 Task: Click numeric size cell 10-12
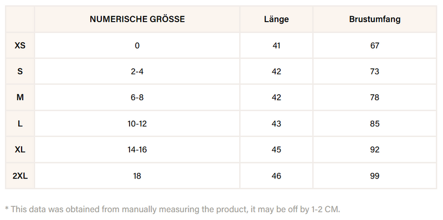click(x=137, y=124)
